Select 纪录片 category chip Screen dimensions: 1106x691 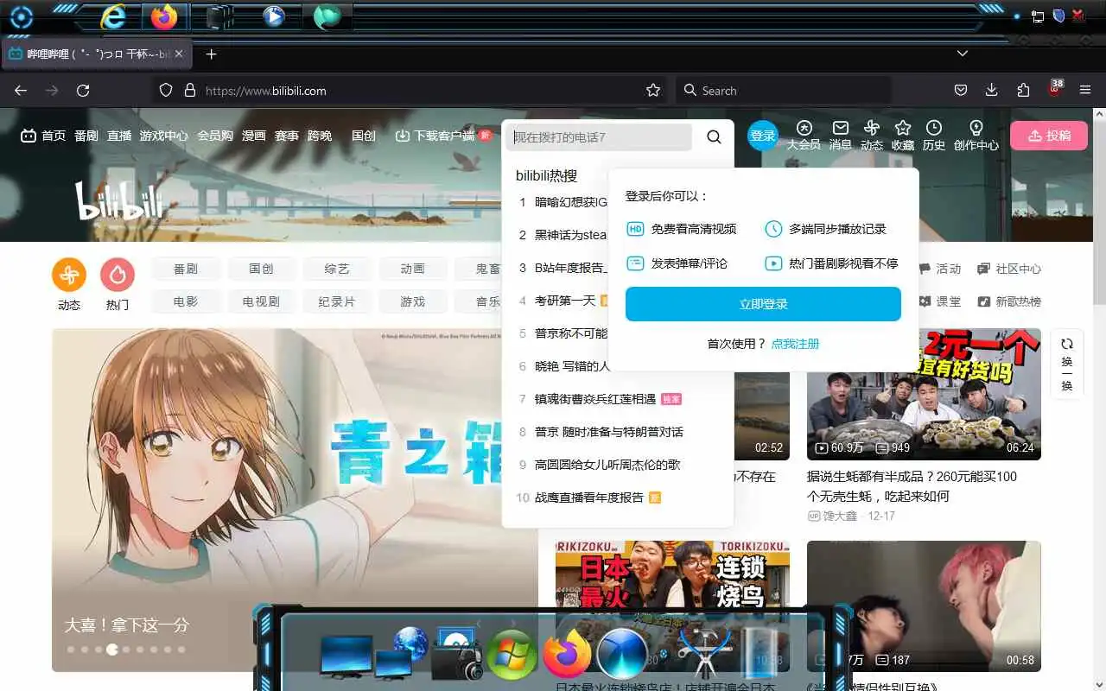[x=337, y=302]
